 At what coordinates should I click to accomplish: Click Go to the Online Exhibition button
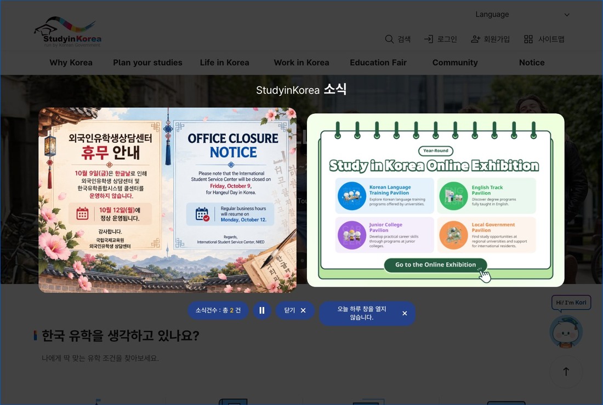(x=435, y=265)
